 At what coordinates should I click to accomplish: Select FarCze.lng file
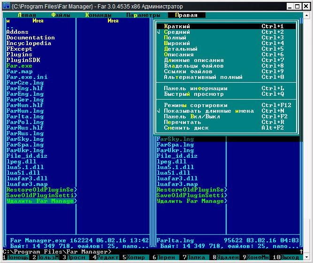coord(25,83)
